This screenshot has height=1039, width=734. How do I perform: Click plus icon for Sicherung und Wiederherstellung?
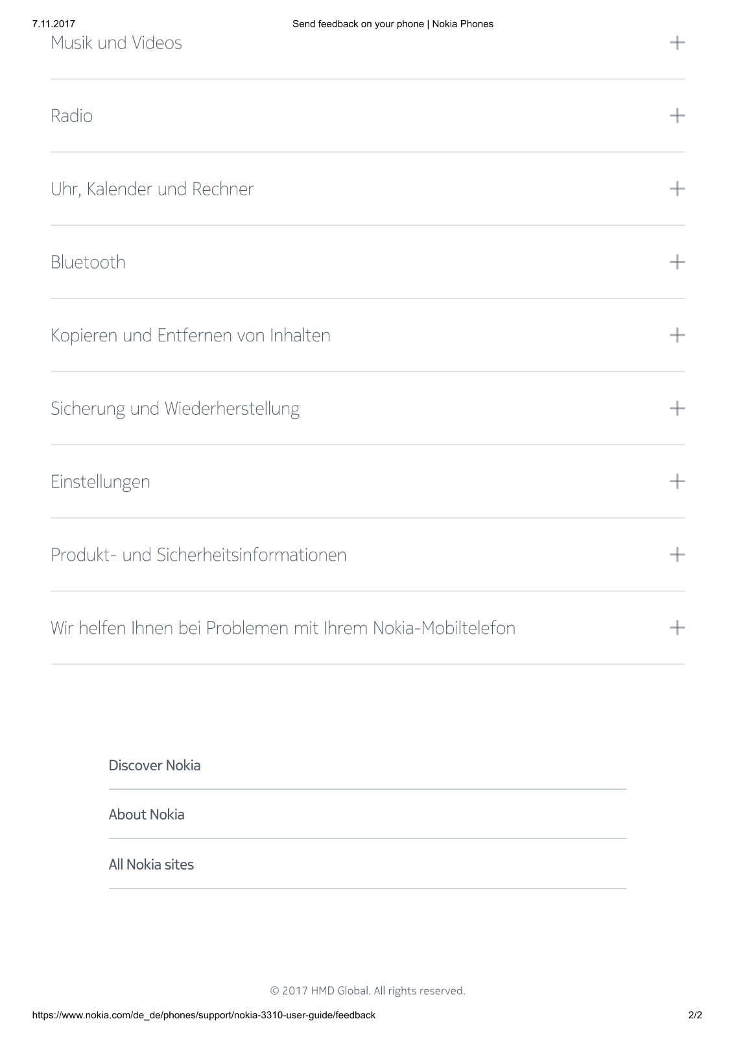[x=677, y=408]
